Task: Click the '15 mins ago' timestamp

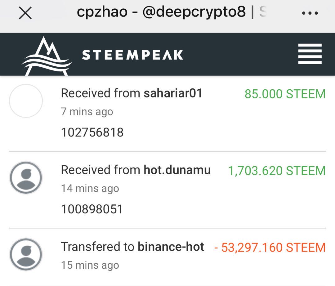Action: (90, 266)
